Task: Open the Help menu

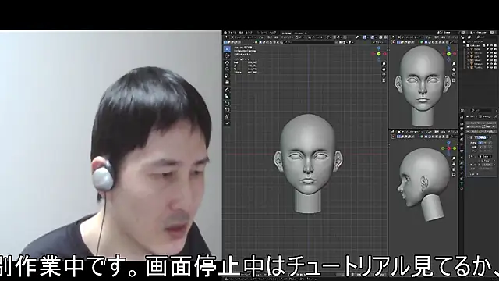Action: point(273,33)
